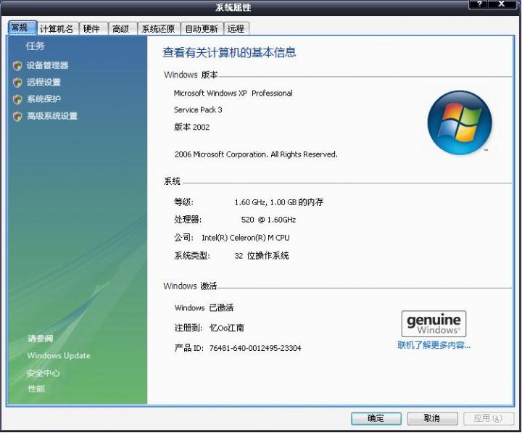Click the genuine Windows badge

[434, 324]
